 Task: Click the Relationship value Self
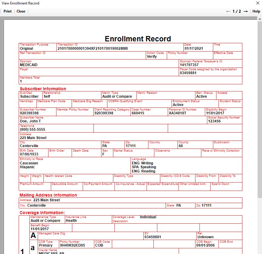[47, 96]
